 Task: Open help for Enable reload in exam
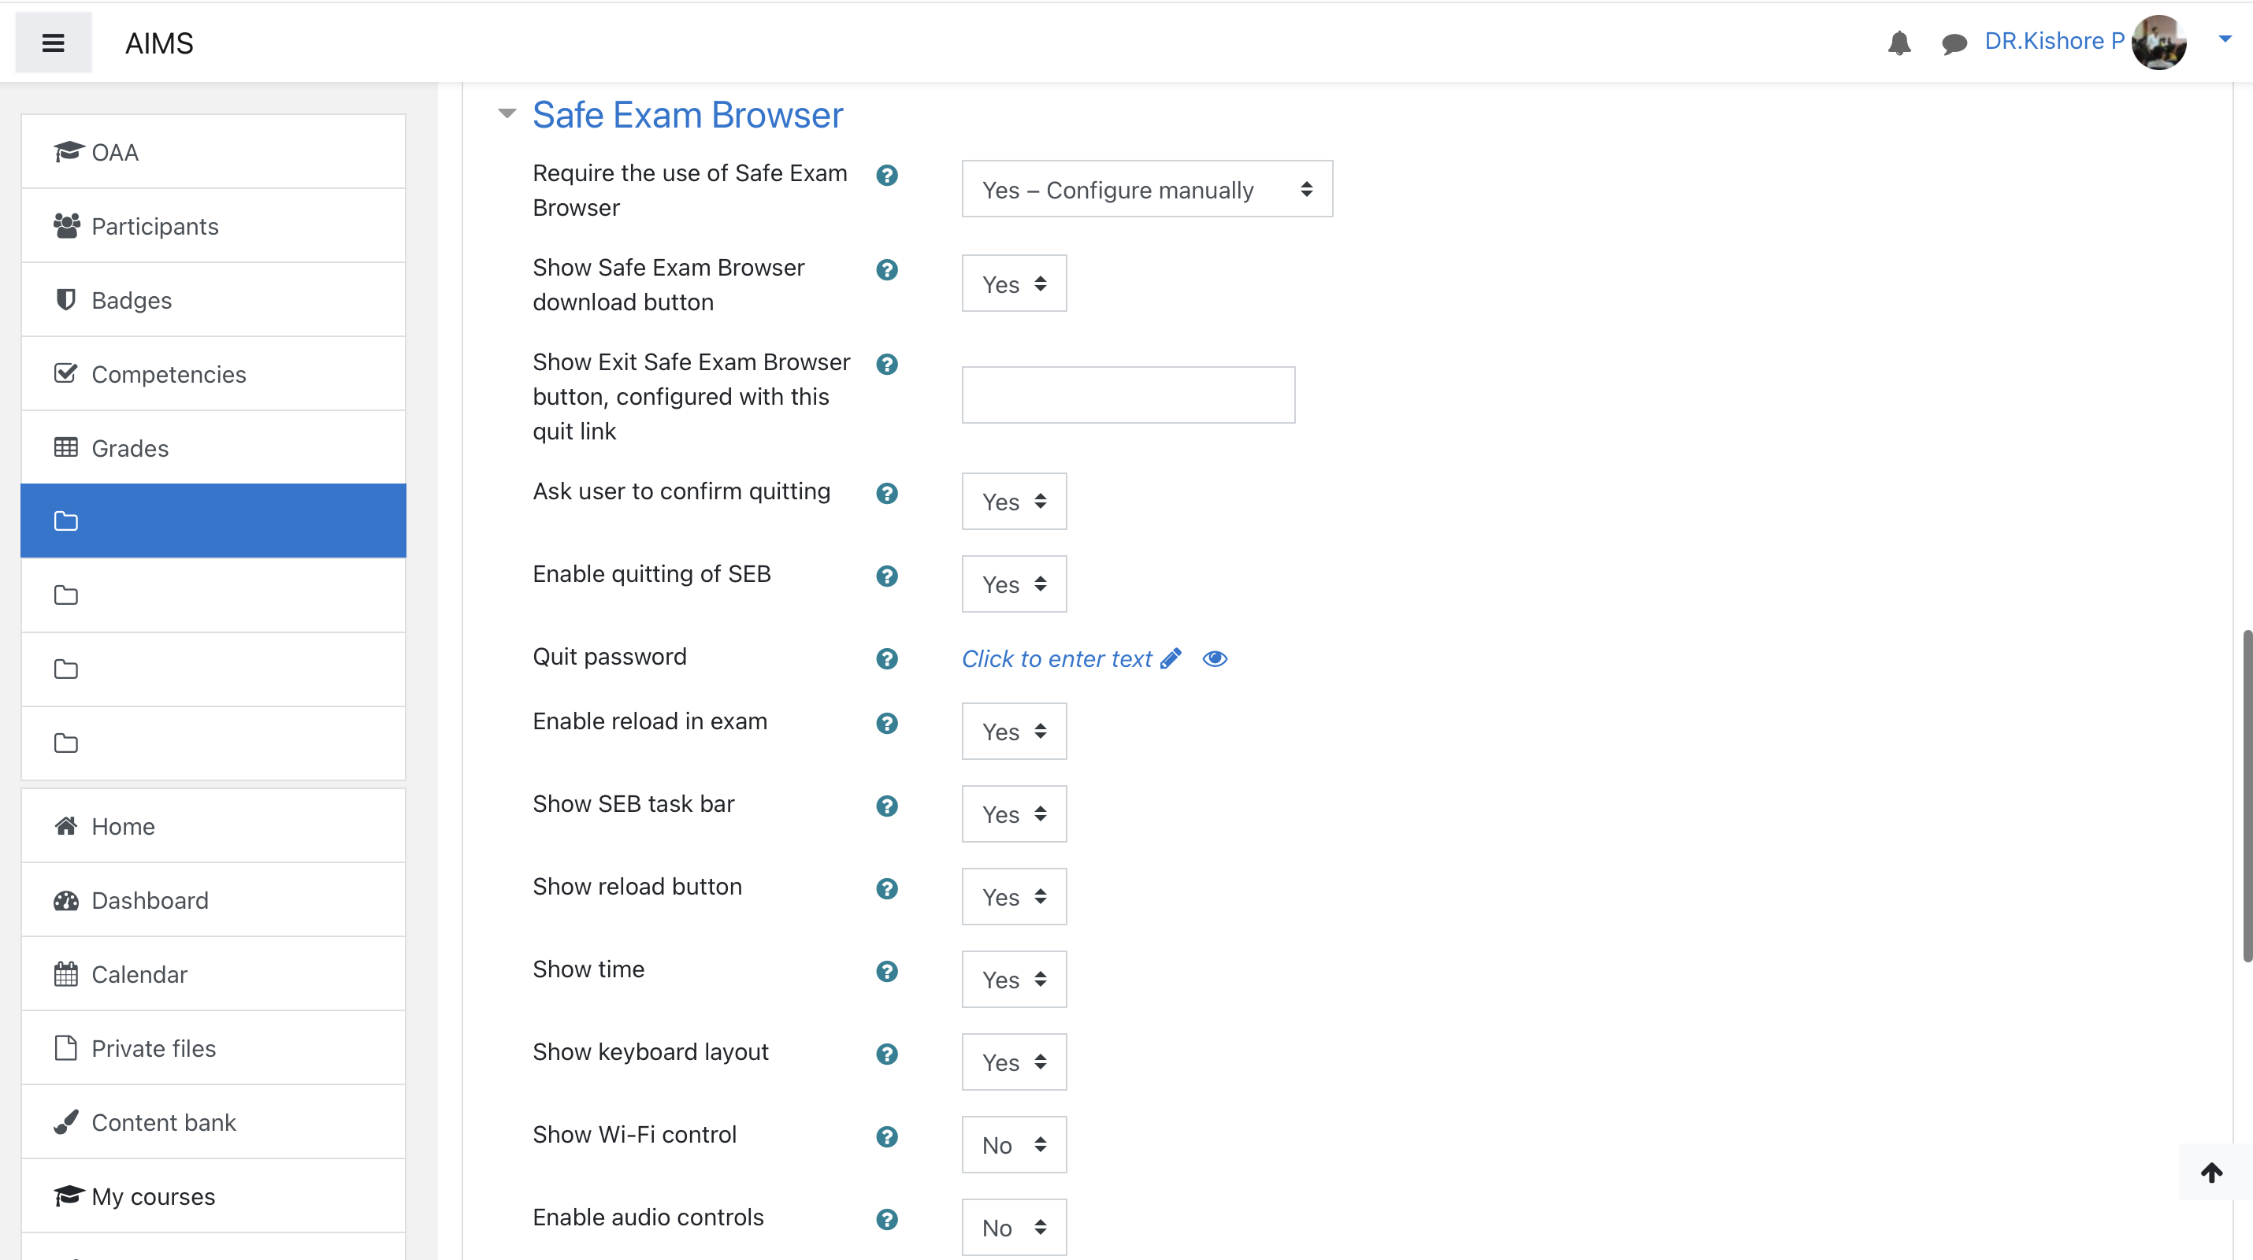887,723
